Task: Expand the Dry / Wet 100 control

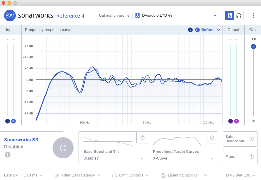Action: (241, 175)
